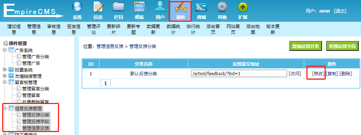Click the 管理广告分类 page icon
Screen dimensions: 361x135
coord(19,56)
